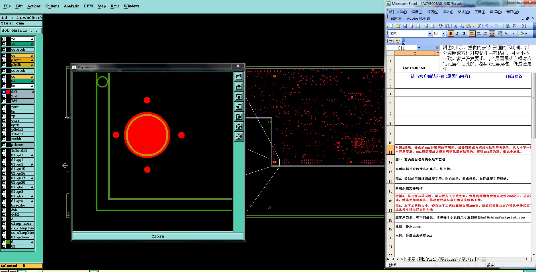
Task: Click Convert to Adobe PDF icon
Action: (x=391, y=41)
